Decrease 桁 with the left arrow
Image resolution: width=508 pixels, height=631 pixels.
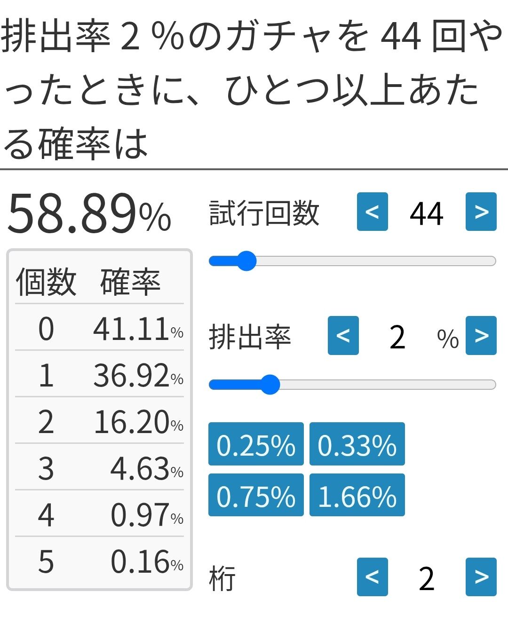click(372, 577)
